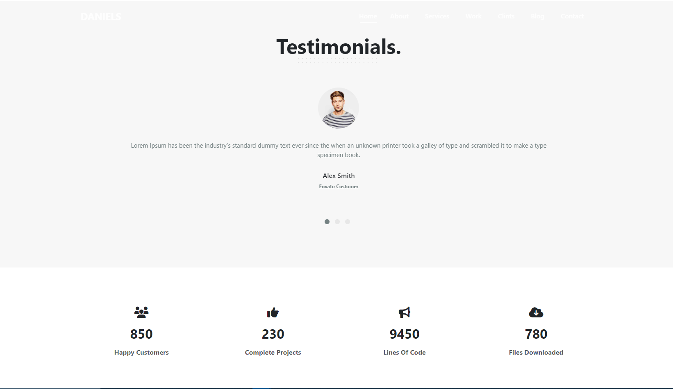Click Alex Smith's profile photo
This screenshot has height=389, width=673.
[x=338, y=108]
